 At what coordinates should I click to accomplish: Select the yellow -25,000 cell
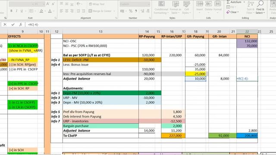195,74
